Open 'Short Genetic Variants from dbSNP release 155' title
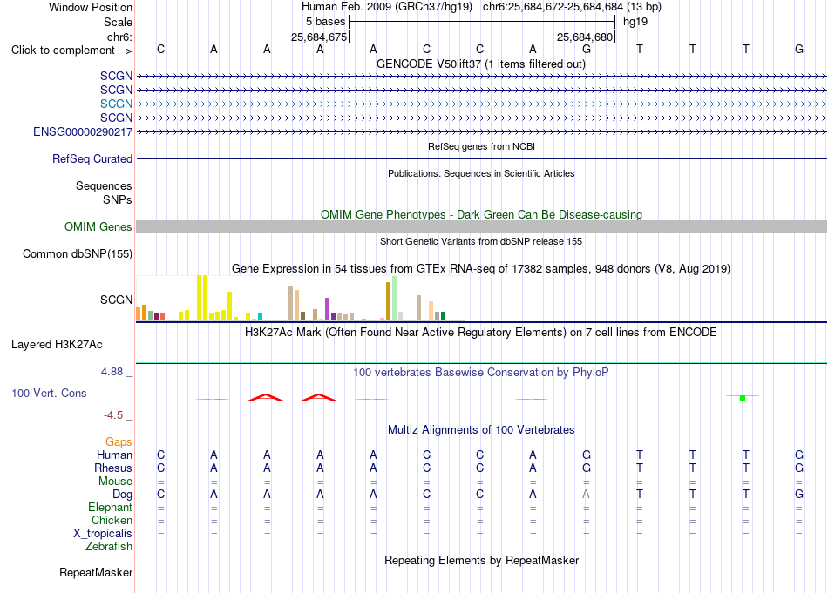Viewport: 828px width, 593px height. [481, 241]
